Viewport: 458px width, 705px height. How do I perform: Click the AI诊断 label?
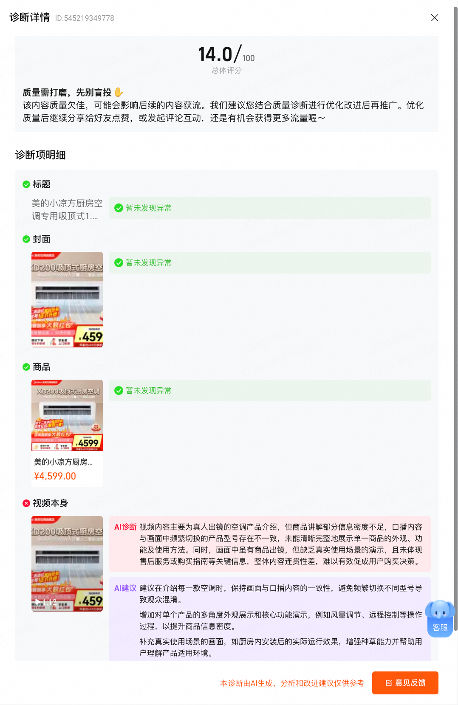pos(125,527)
